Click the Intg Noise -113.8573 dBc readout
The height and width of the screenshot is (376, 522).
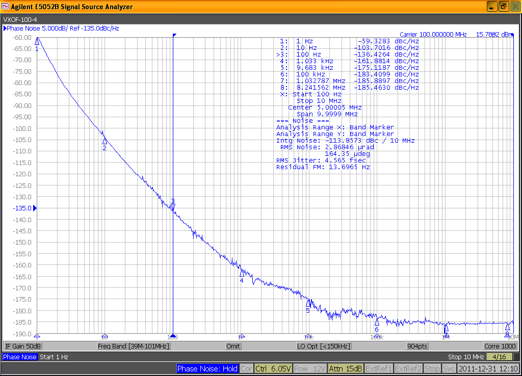pyautogui.click(x=346, y=141)
